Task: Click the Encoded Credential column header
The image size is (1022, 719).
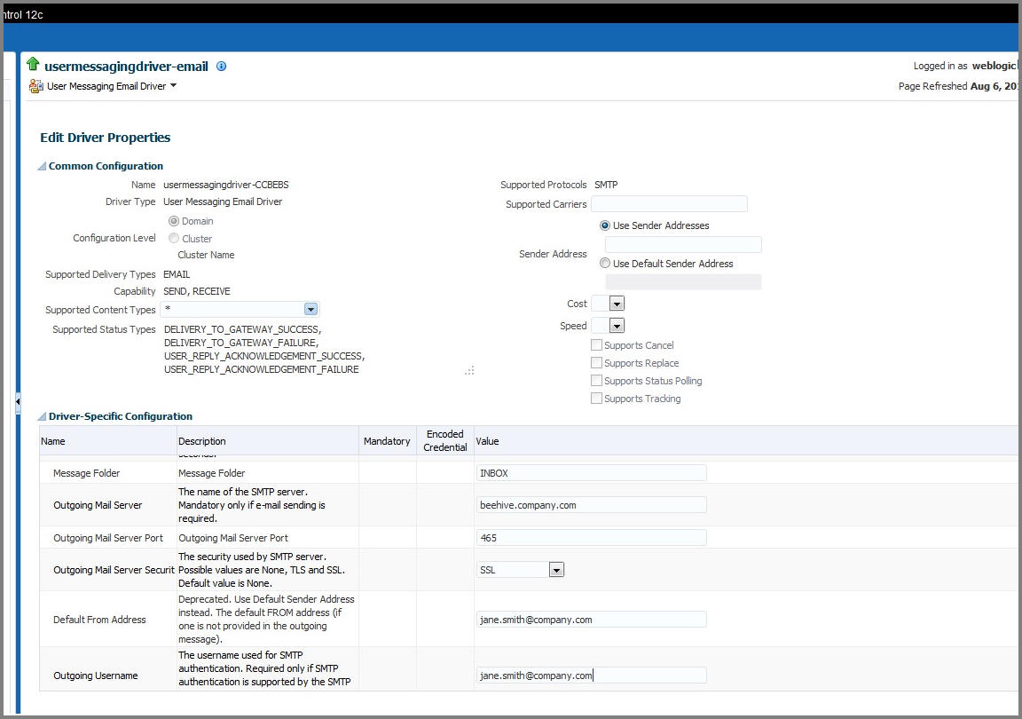Action: click(x=445, y=440)
